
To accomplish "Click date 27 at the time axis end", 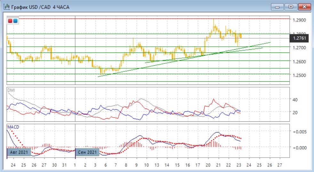I will (x=279, y=165).
